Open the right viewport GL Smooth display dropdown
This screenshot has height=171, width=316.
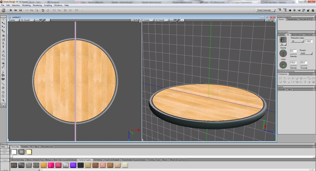(x=162, y=20)
